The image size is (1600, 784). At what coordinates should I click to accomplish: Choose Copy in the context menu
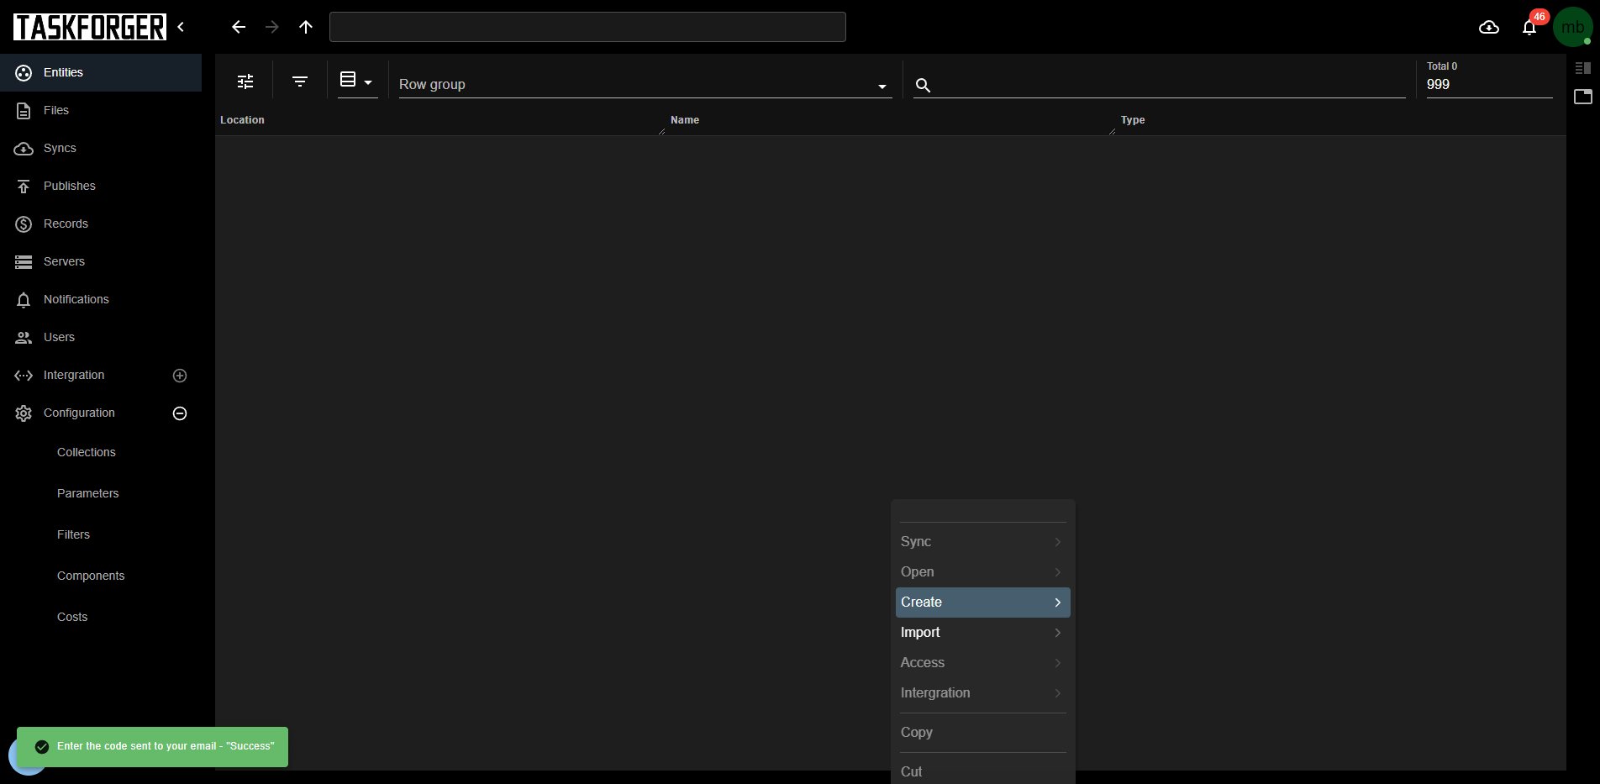click(983, 733)
